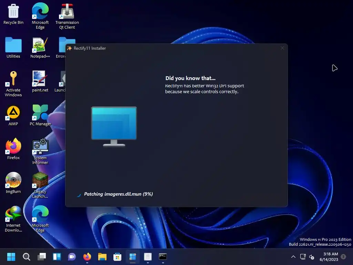353x265 pixels.
Task: Open the Chat taskbar icon
Action: 72,257
